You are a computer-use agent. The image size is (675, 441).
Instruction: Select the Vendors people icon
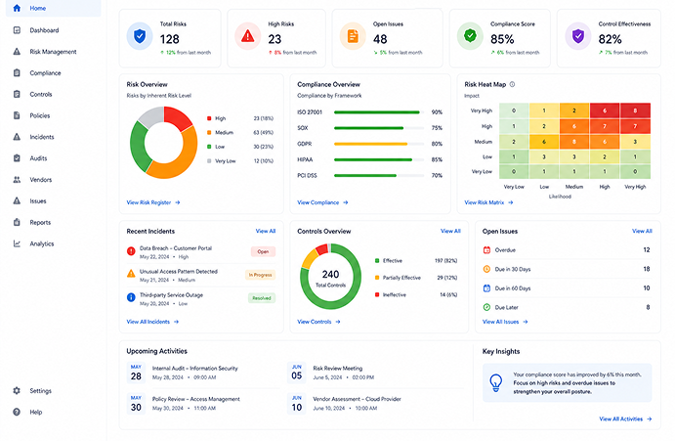point(17,180)
